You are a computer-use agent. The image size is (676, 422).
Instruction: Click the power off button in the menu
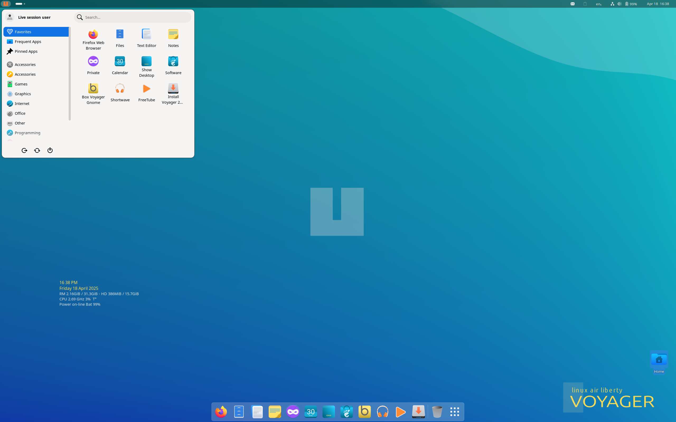point(50,150)
